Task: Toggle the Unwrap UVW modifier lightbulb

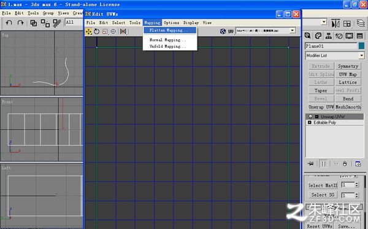Action: click(x=310, y=116)
